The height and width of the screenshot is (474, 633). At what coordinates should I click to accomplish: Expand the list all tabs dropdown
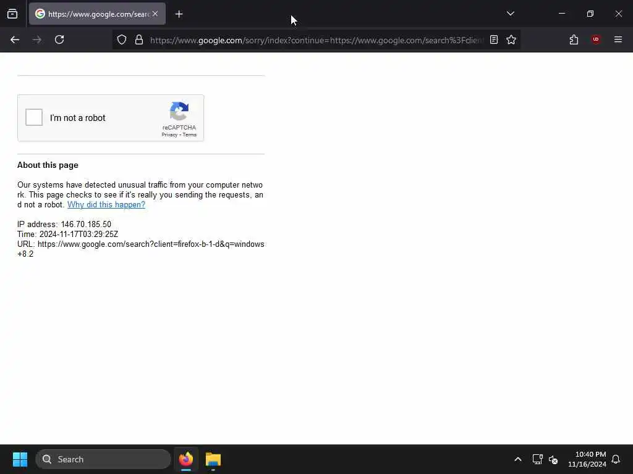pos(510,14)
